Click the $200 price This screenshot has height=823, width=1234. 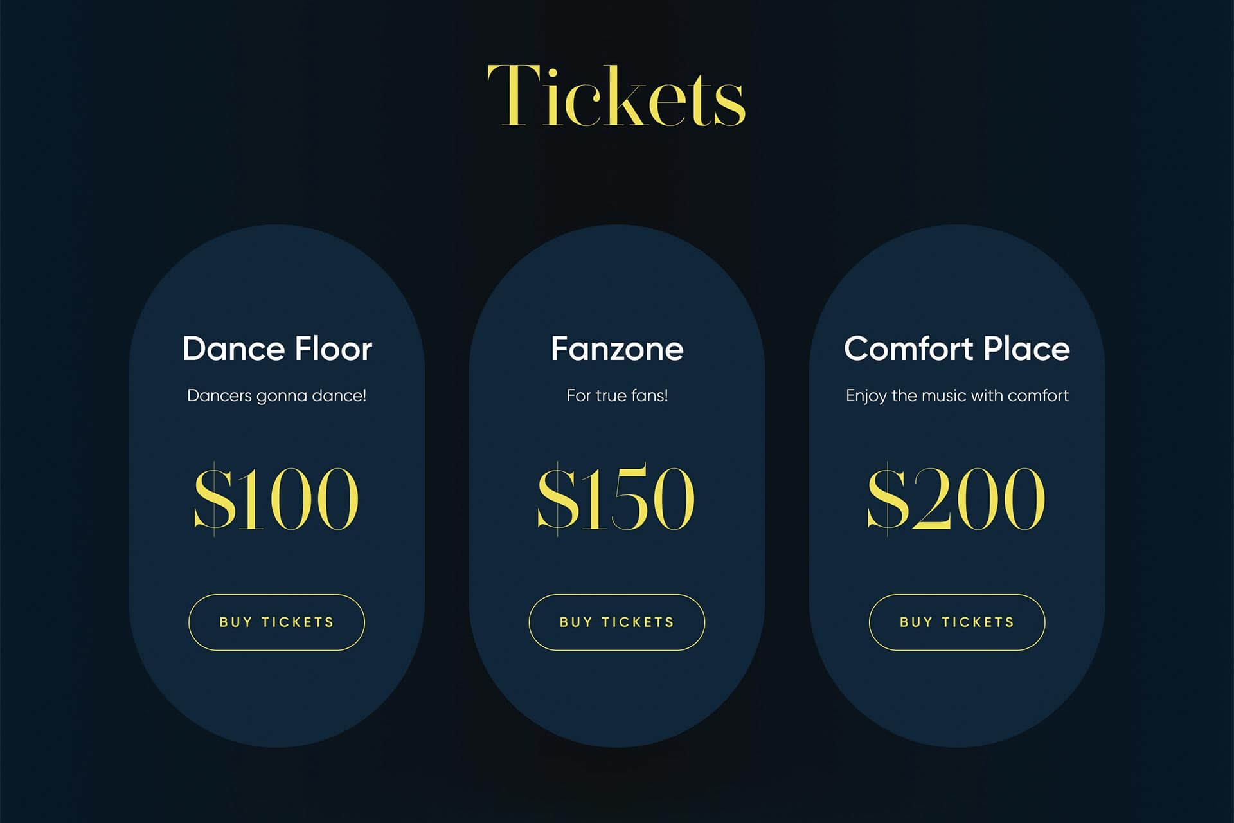click(956, 498)
